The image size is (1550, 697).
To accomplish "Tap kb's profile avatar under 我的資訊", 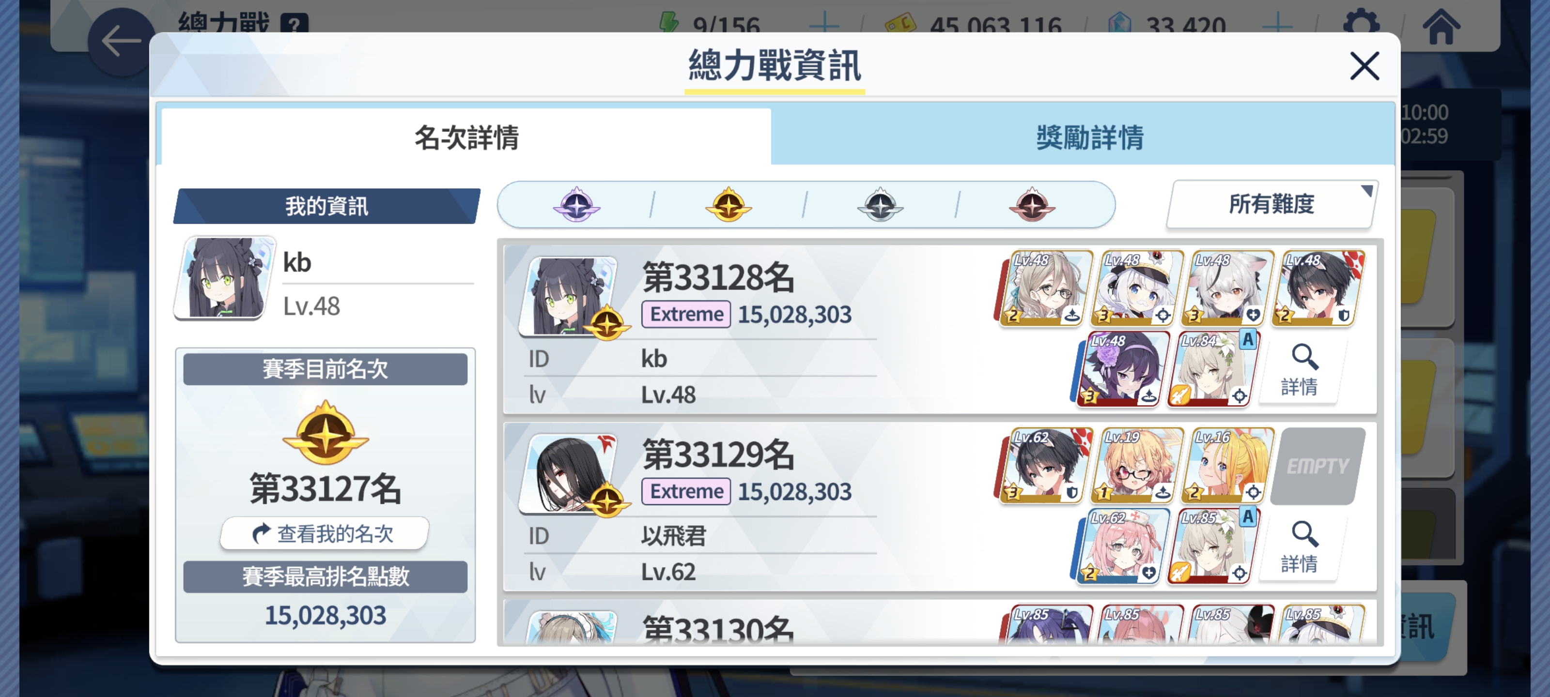I will [224, 278].
